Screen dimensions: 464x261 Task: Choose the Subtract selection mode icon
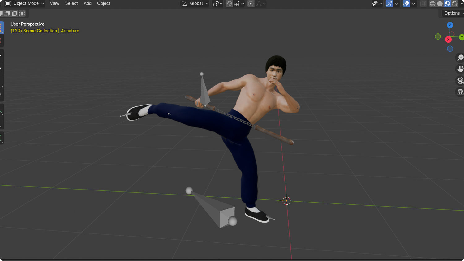pyautogui.click(x=7, y=13)
